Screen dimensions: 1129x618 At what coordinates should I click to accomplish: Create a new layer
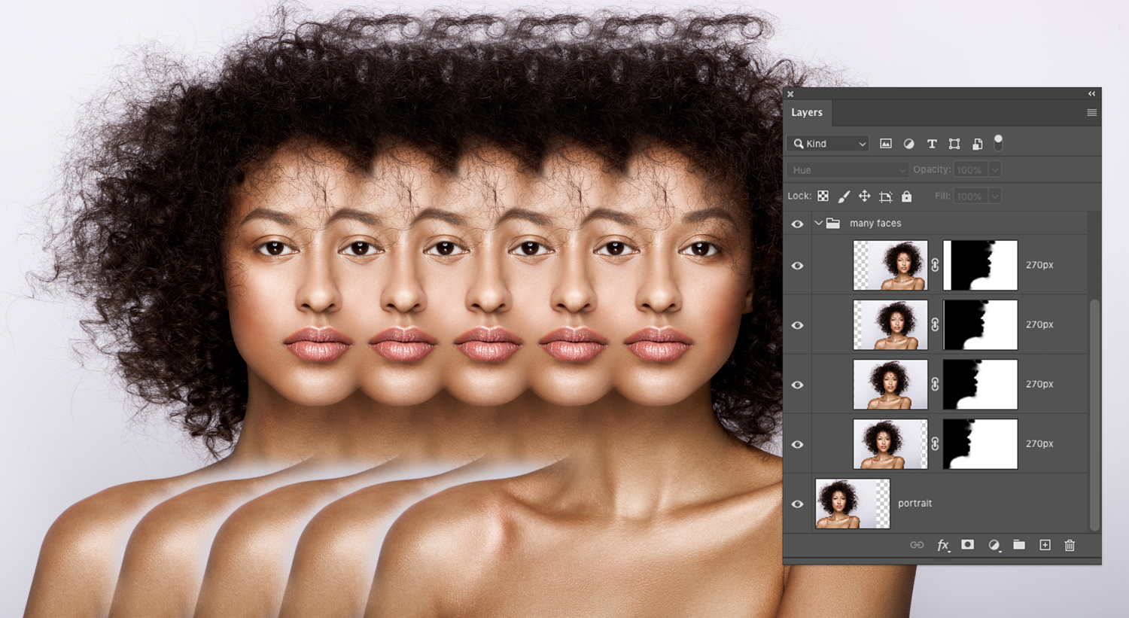coord(1045,545)
